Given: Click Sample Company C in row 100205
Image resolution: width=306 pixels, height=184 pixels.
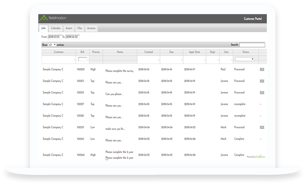Looking at the screenshot, I should click(53, 69).
